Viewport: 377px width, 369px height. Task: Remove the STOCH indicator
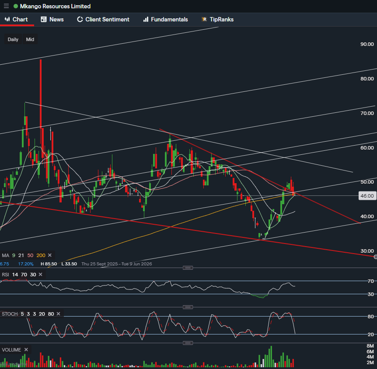coord(58,314)
